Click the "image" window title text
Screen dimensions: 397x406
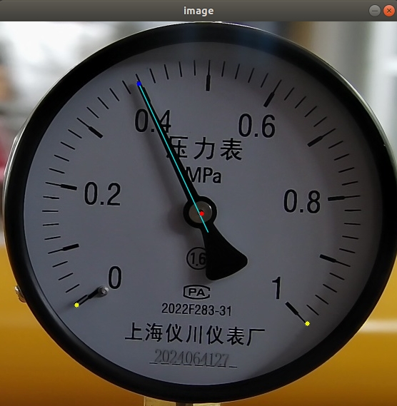click(x=198, y=11)
